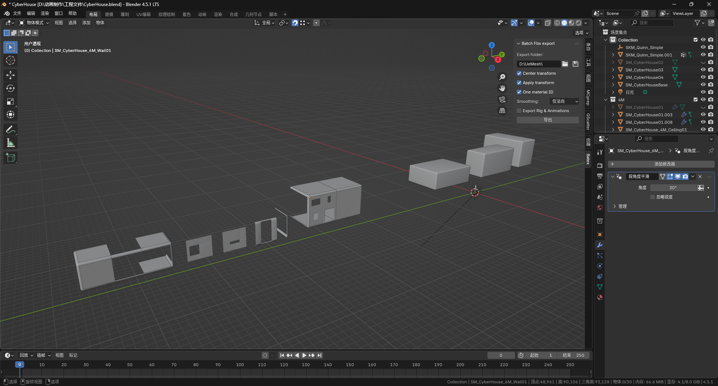The height and width of the screenshot is (386, 718).
Task: Switch to the UV编辑 workspace tab
Action: tap(143, 14)
